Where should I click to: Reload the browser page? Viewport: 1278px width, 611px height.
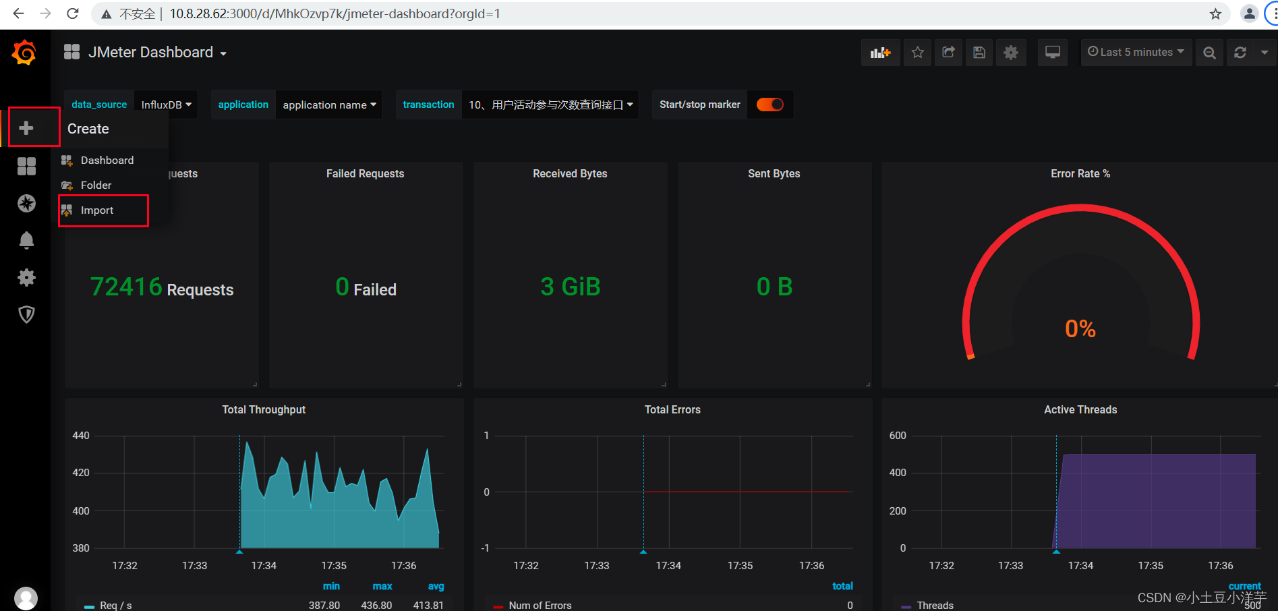[73, 13]
